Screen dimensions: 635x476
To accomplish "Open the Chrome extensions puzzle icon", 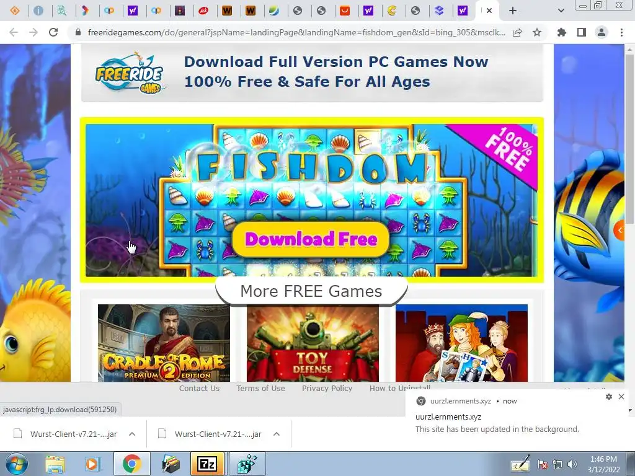I will coord(561,32).
